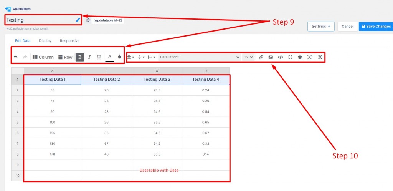Toggle bold formatting
Screen dimensions: 393x191
pyautogui.click(x=80, y=57)
